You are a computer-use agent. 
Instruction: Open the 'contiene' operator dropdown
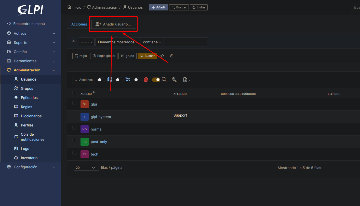(152, 42)
